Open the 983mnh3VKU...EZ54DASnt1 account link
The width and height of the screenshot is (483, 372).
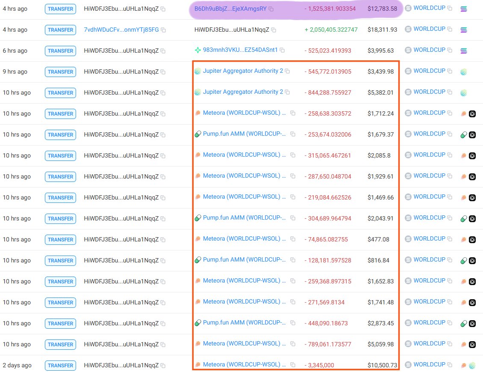240,50
